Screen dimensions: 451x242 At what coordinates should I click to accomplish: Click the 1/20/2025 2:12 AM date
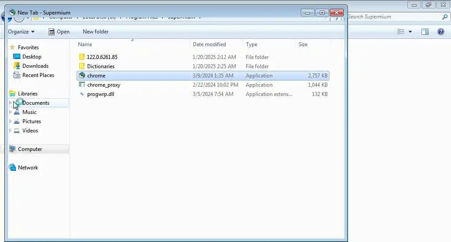click(214, 57)
